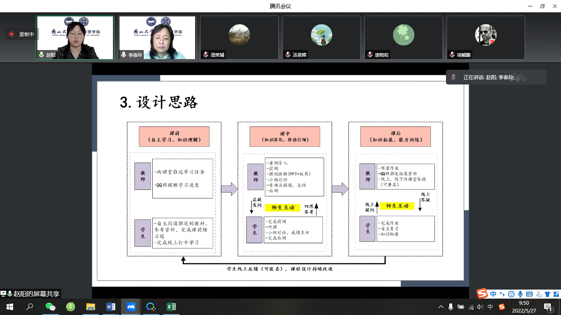Expand hidden system tray icons
Viewport: 561px width, 315px height.
(x=441, y=307)
